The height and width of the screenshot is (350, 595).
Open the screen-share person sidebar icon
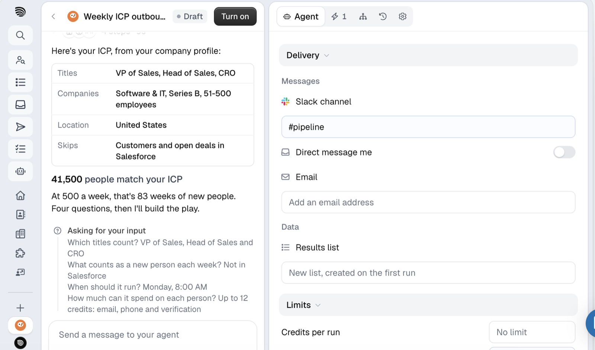pos(20,273)
